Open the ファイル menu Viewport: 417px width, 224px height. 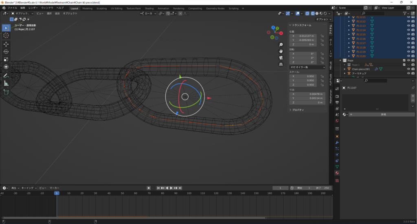pos(12,8)
